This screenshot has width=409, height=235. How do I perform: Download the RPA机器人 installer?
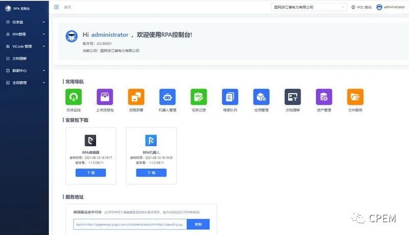[x=151, y=173]
